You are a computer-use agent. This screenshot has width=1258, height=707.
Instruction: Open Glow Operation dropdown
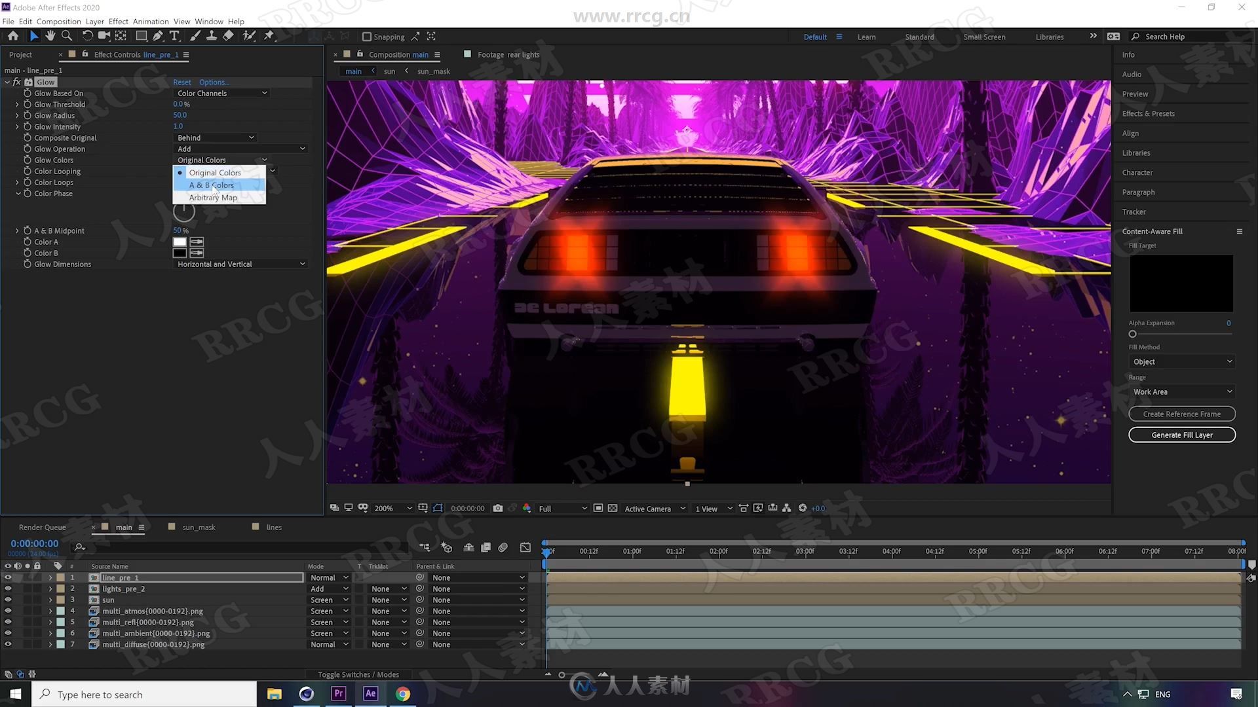click(x=240, y=149)
